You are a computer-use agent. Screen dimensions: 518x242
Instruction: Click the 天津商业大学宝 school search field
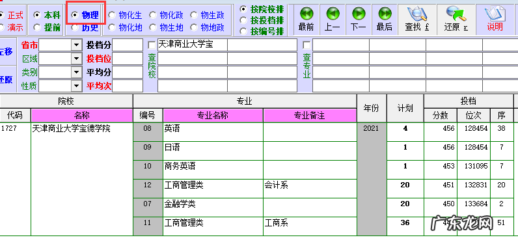tap(193, 45)
